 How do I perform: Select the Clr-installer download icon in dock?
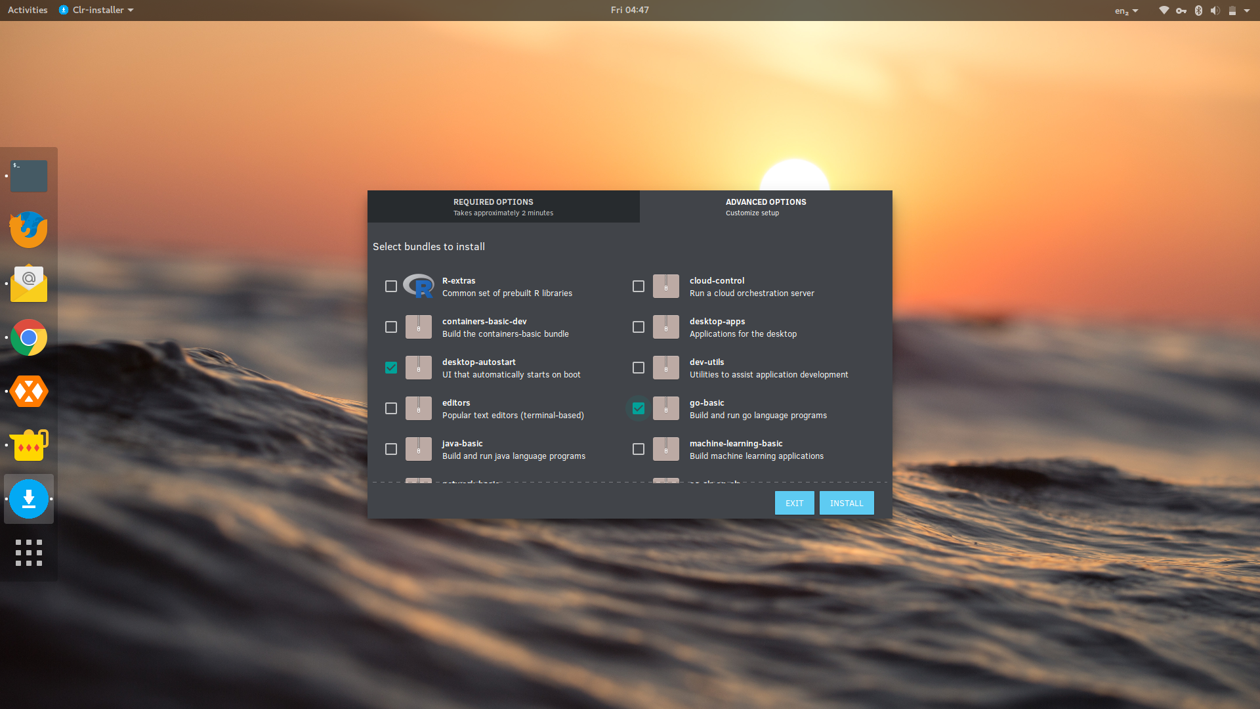click(x=29, y=499)
